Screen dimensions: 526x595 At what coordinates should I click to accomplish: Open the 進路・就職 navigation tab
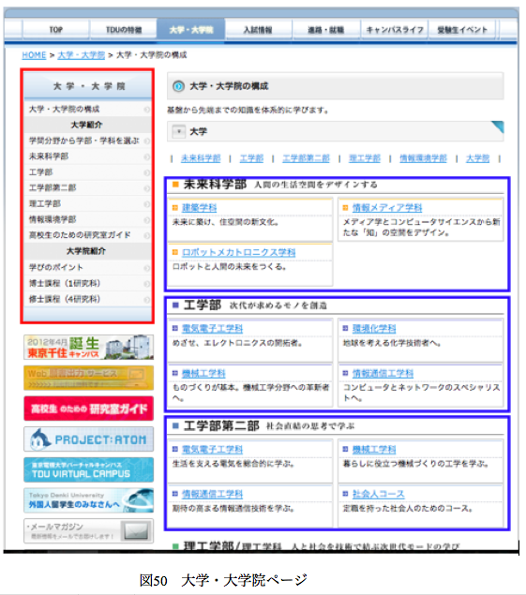click(326, 29)
